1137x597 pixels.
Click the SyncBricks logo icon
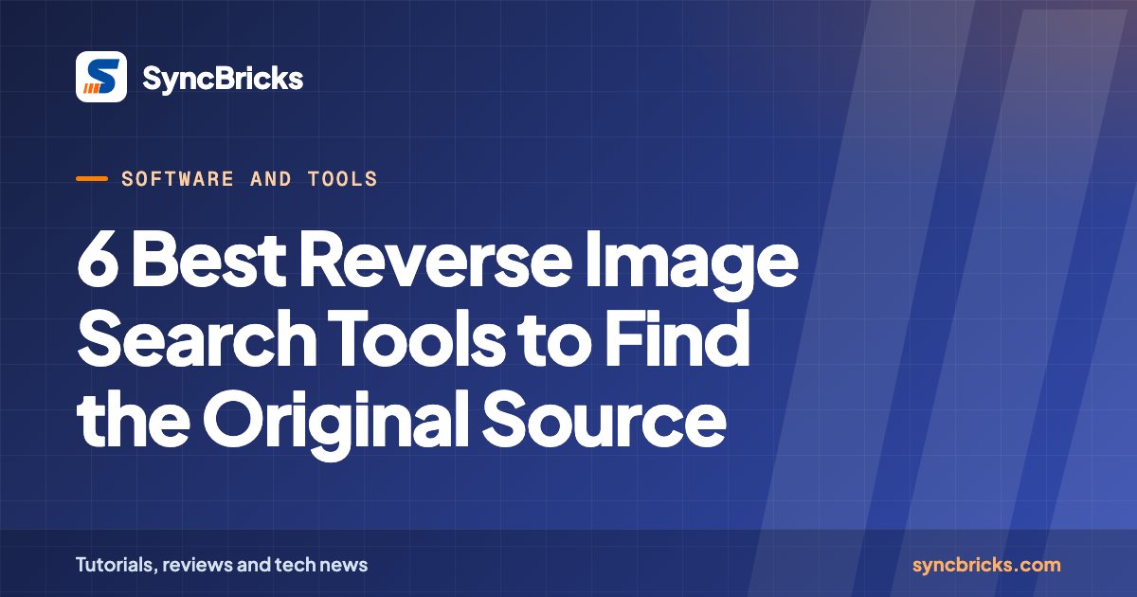[x=101, y=77]
